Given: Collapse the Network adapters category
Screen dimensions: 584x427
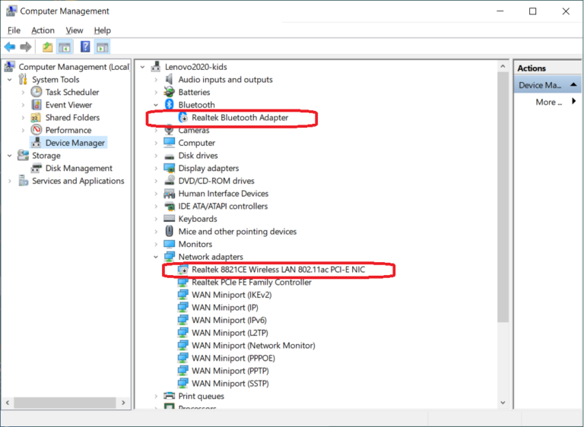Looking at the screenshot, I should pos(156,257).
